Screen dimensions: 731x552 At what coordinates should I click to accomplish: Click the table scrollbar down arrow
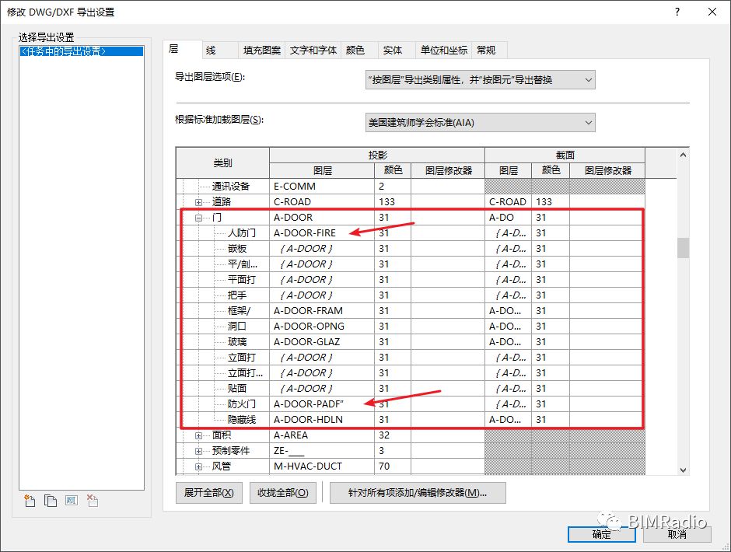(x=683, y=470)
